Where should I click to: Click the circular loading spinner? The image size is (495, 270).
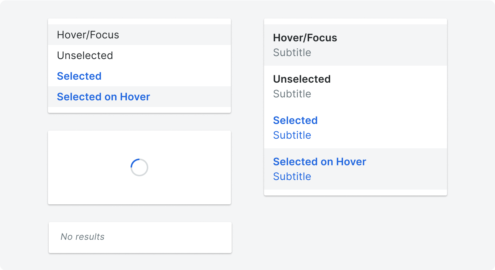(139, 167)
